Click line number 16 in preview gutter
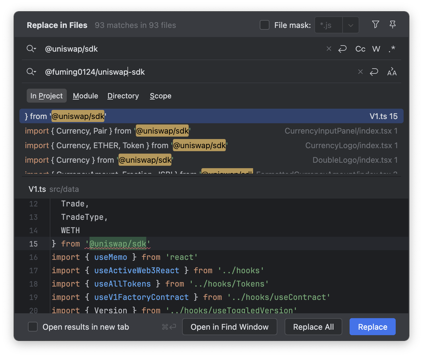The height and width of the screenshot is (357, 423). click(x=33, y=257)
